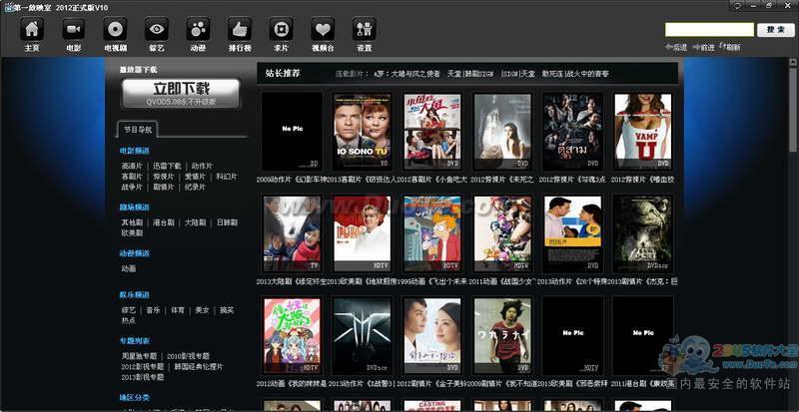The height and width of the screenshot is (412, 799).
Task: Open the 美女 category
Action: click(203, 310)
